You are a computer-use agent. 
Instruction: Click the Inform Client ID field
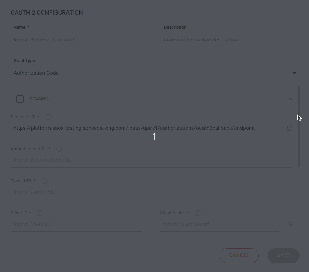[76, 224]
